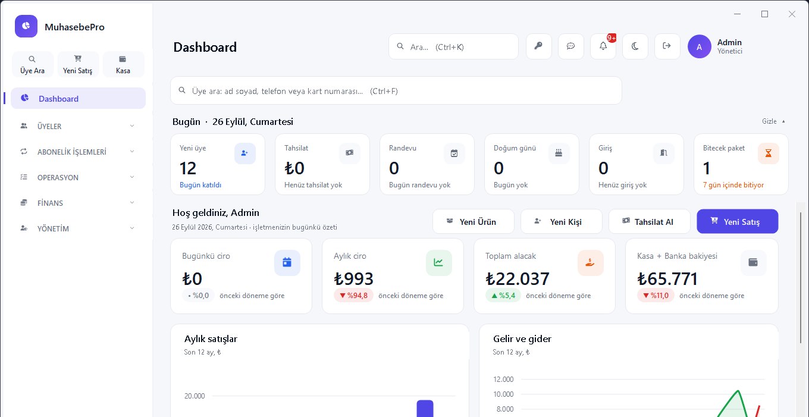Image resolution: width=809 pixels, height=417 pixels.
Task: Select Dashboard in the sidebar
Action: [x=78, y=99]
